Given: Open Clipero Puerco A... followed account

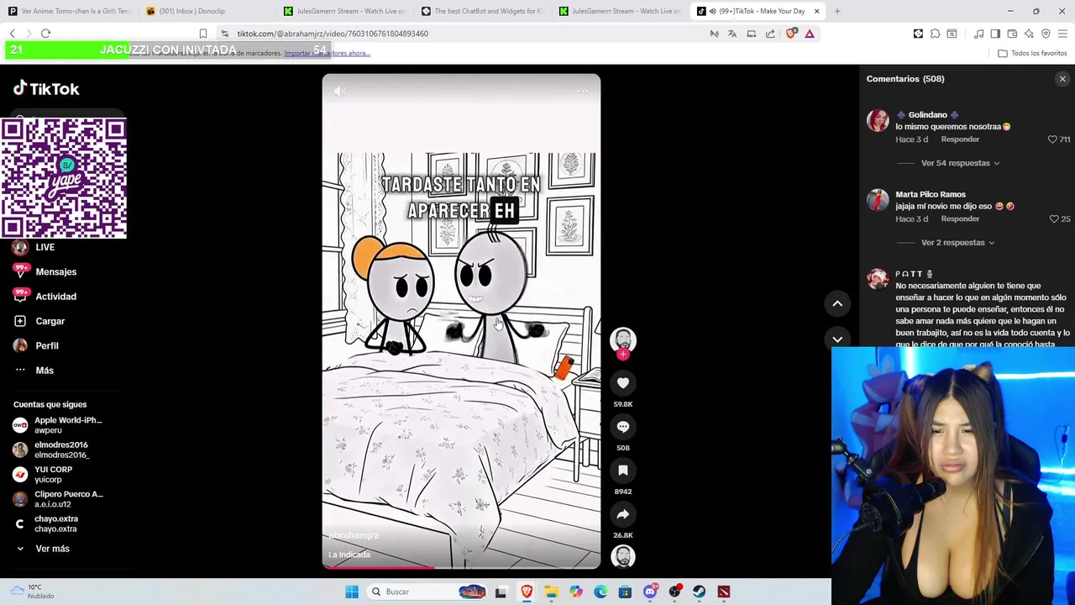Looking at the screenshot, I should pos(58,499).
